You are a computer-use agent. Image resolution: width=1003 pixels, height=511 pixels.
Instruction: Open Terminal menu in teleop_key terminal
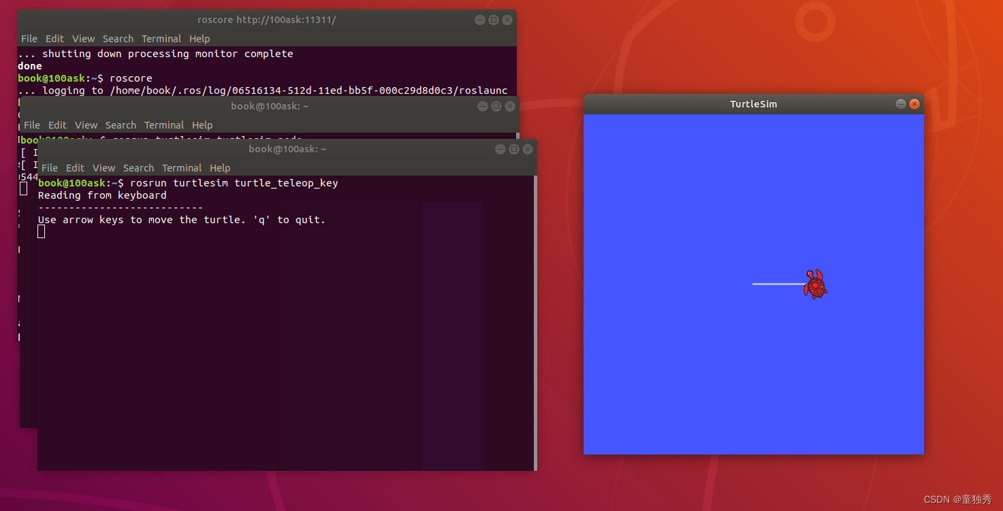click(182, 168)
